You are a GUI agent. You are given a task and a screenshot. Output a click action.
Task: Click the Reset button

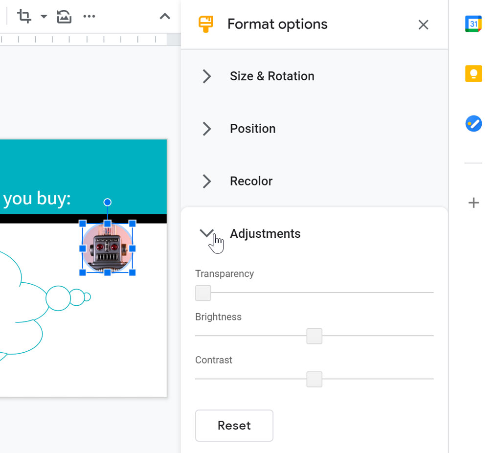[x=234, y=425]
